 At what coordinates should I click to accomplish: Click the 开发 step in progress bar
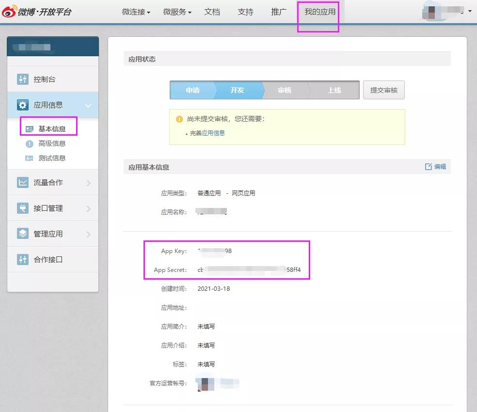tap(237, 90)
